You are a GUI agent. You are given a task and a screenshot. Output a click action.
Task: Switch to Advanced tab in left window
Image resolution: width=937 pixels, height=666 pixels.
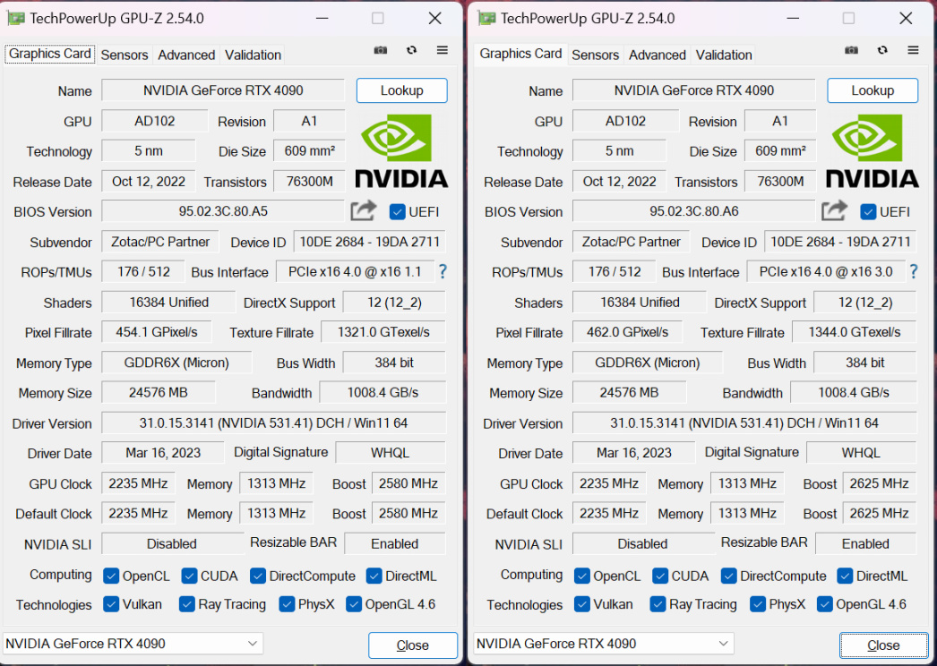pos(186,55)
